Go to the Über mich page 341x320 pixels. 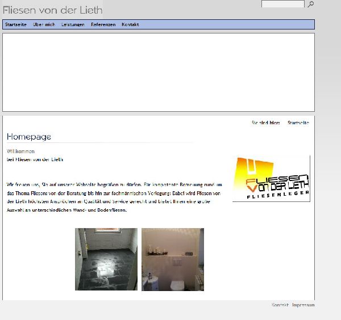[44, 24]
